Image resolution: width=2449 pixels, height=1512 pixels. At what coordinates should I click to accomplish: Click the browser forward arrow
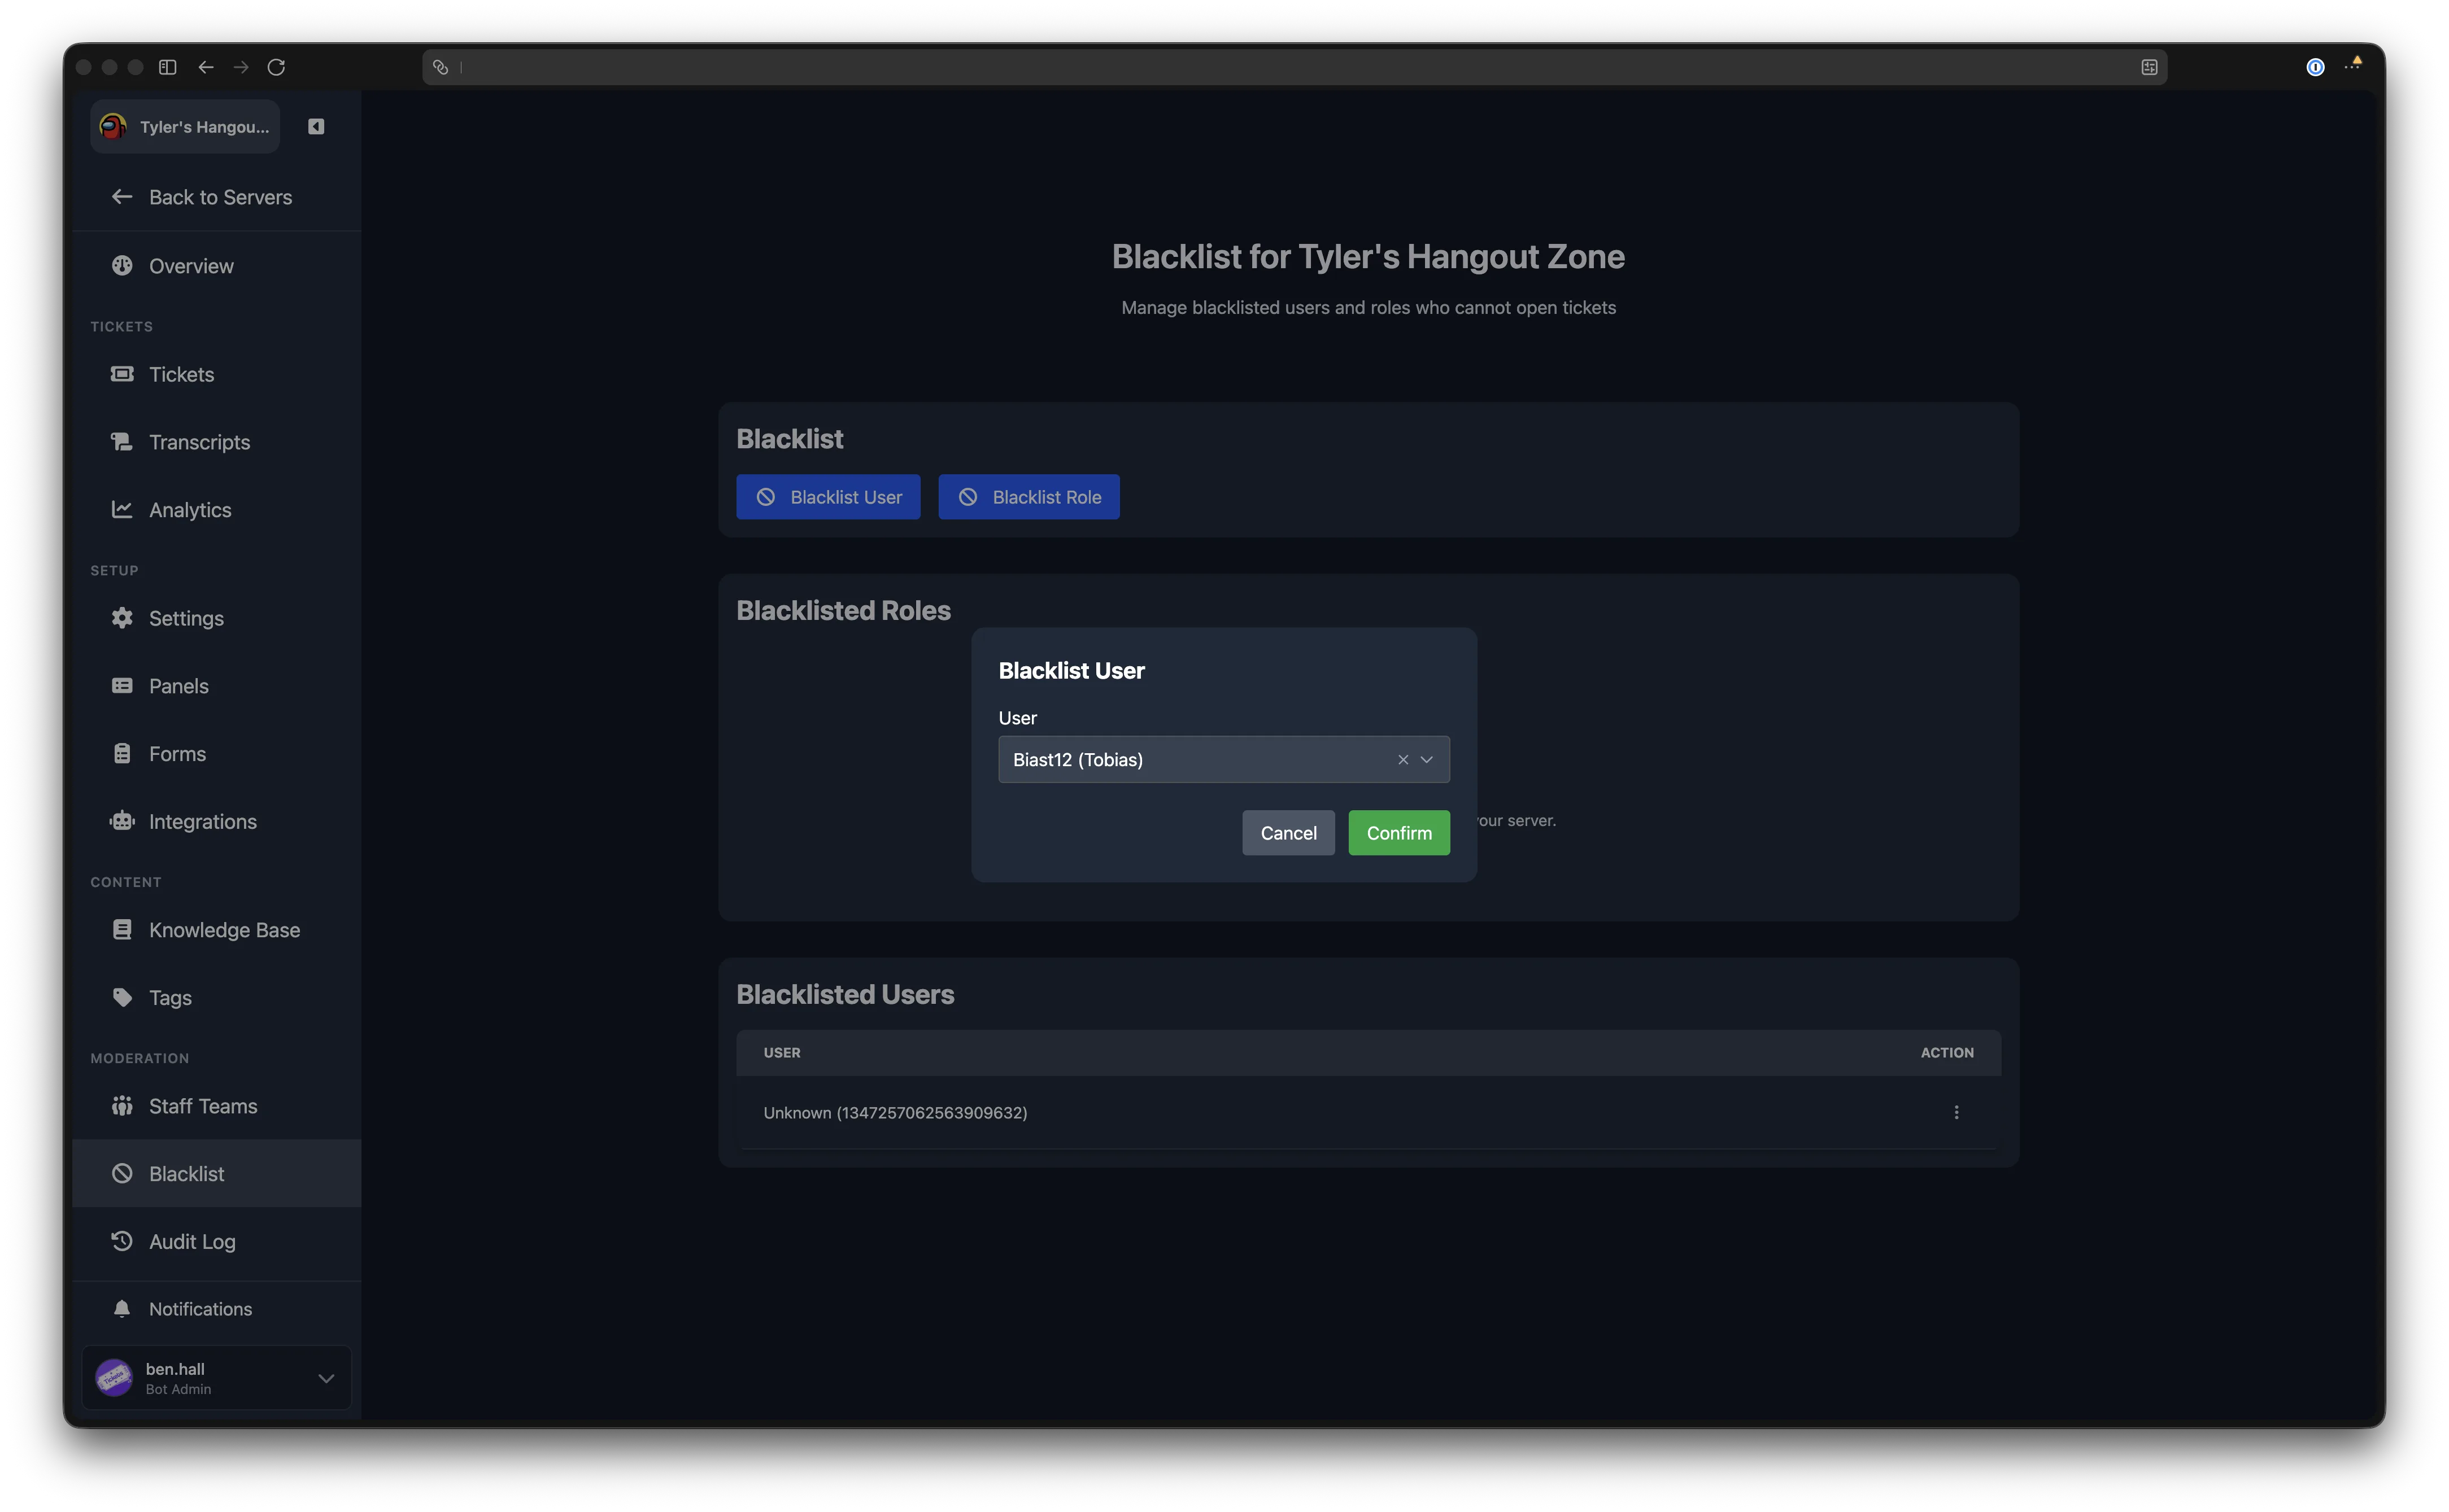click(x=241, y=67)
